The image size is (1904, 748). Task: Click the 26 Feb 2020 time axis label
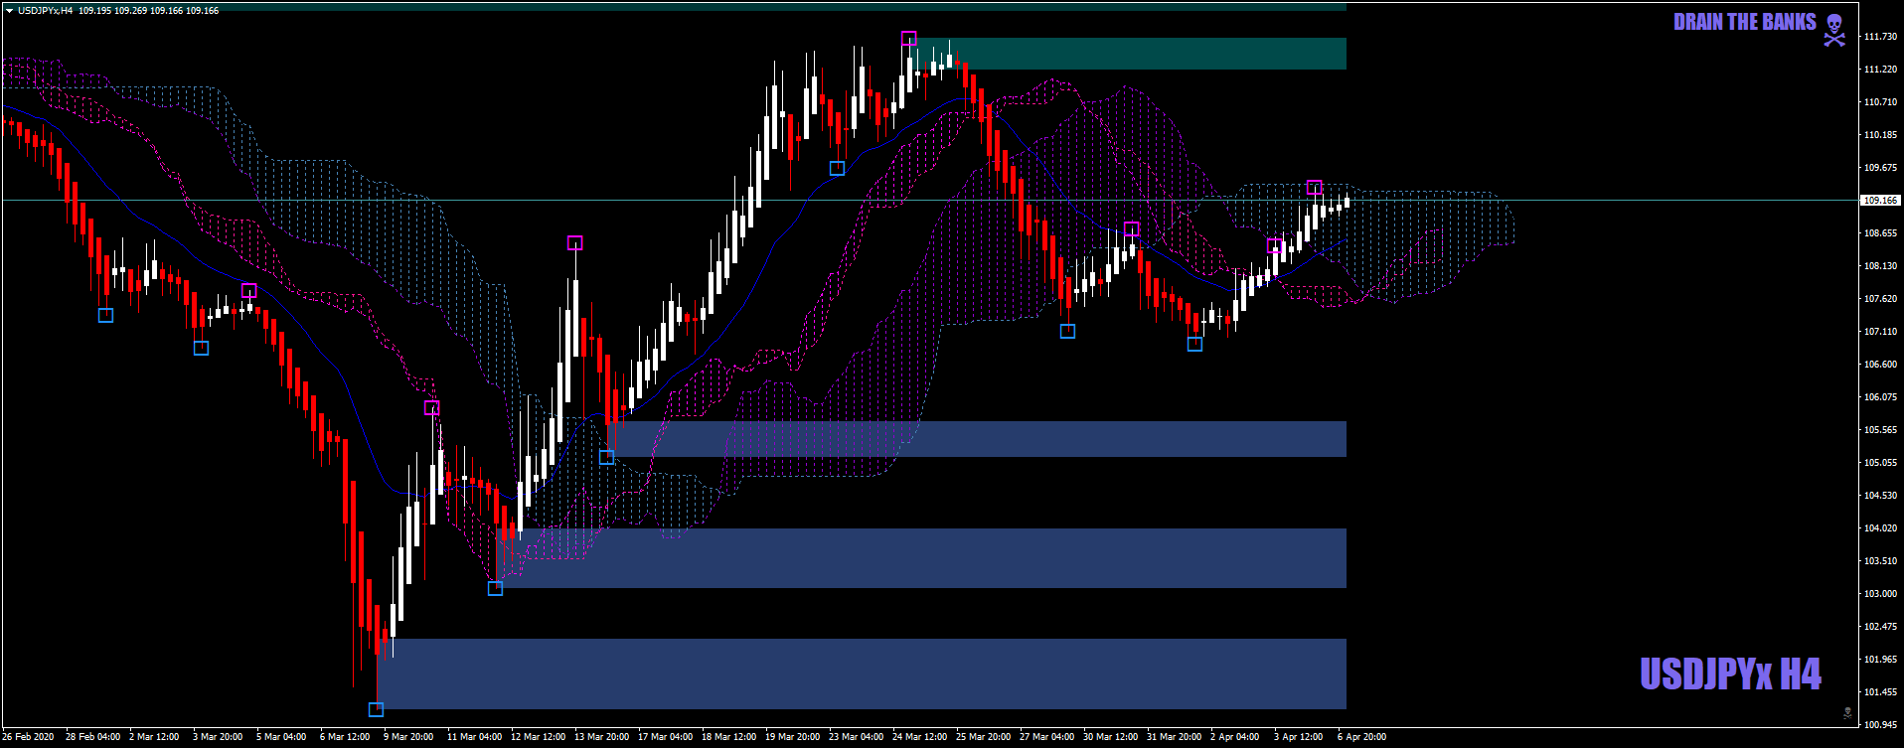tap(29, 737)
